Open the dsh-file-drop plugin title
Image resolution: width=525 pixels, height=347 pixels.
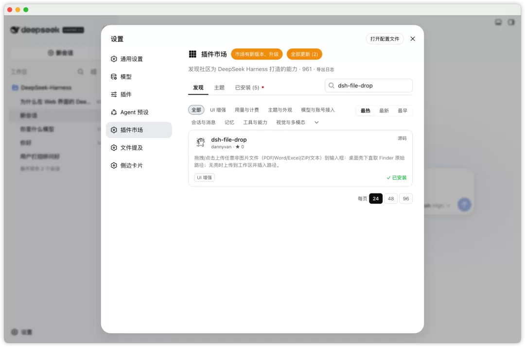tap(229, 139)
